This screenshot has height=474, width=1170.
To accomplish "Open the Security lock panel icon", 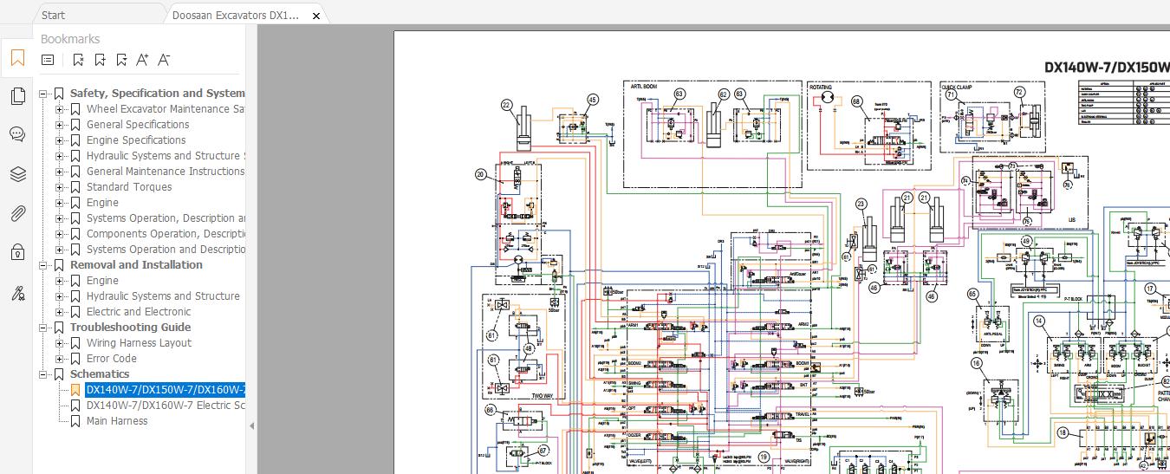I will pos(17,252).
